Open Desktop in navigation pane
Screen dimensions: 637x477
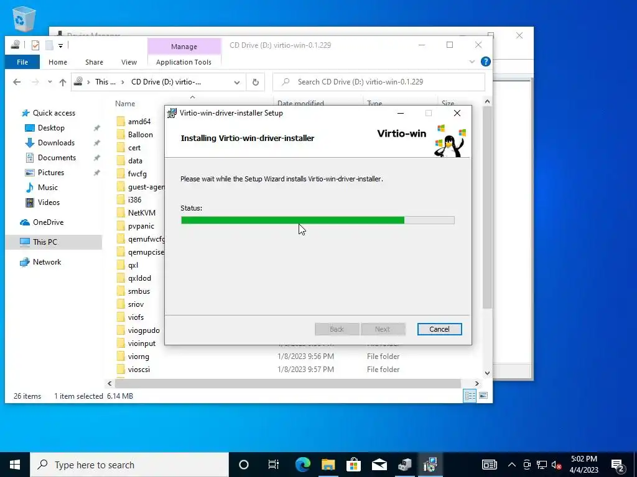(51, 128)
